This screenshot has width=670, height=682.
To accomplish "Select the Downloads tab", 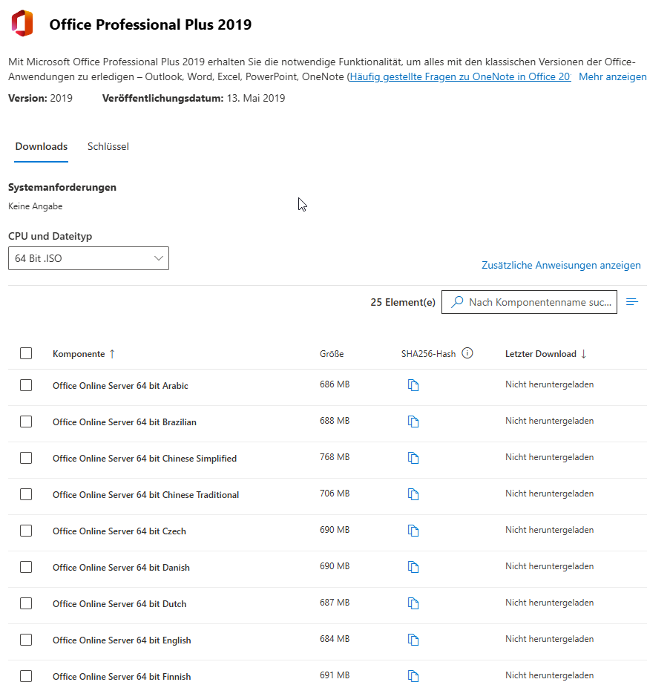I will (x=42, y=147).
